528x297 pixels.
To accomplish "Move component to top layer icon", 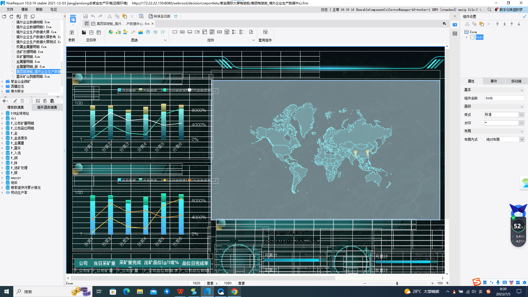I will click(497, 24).
